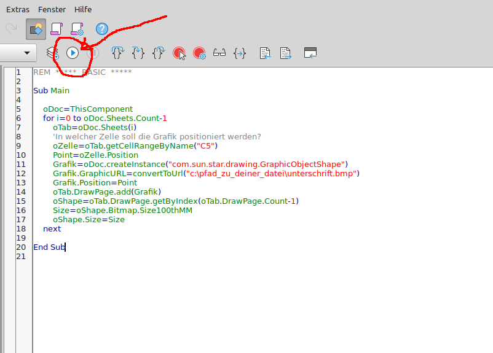This screenshot has height=353, width=493.
Task: Click the "oShape=oTab.DrawPage.getByIndex" line
Action: pyautogui.click(x=176, y=201)
